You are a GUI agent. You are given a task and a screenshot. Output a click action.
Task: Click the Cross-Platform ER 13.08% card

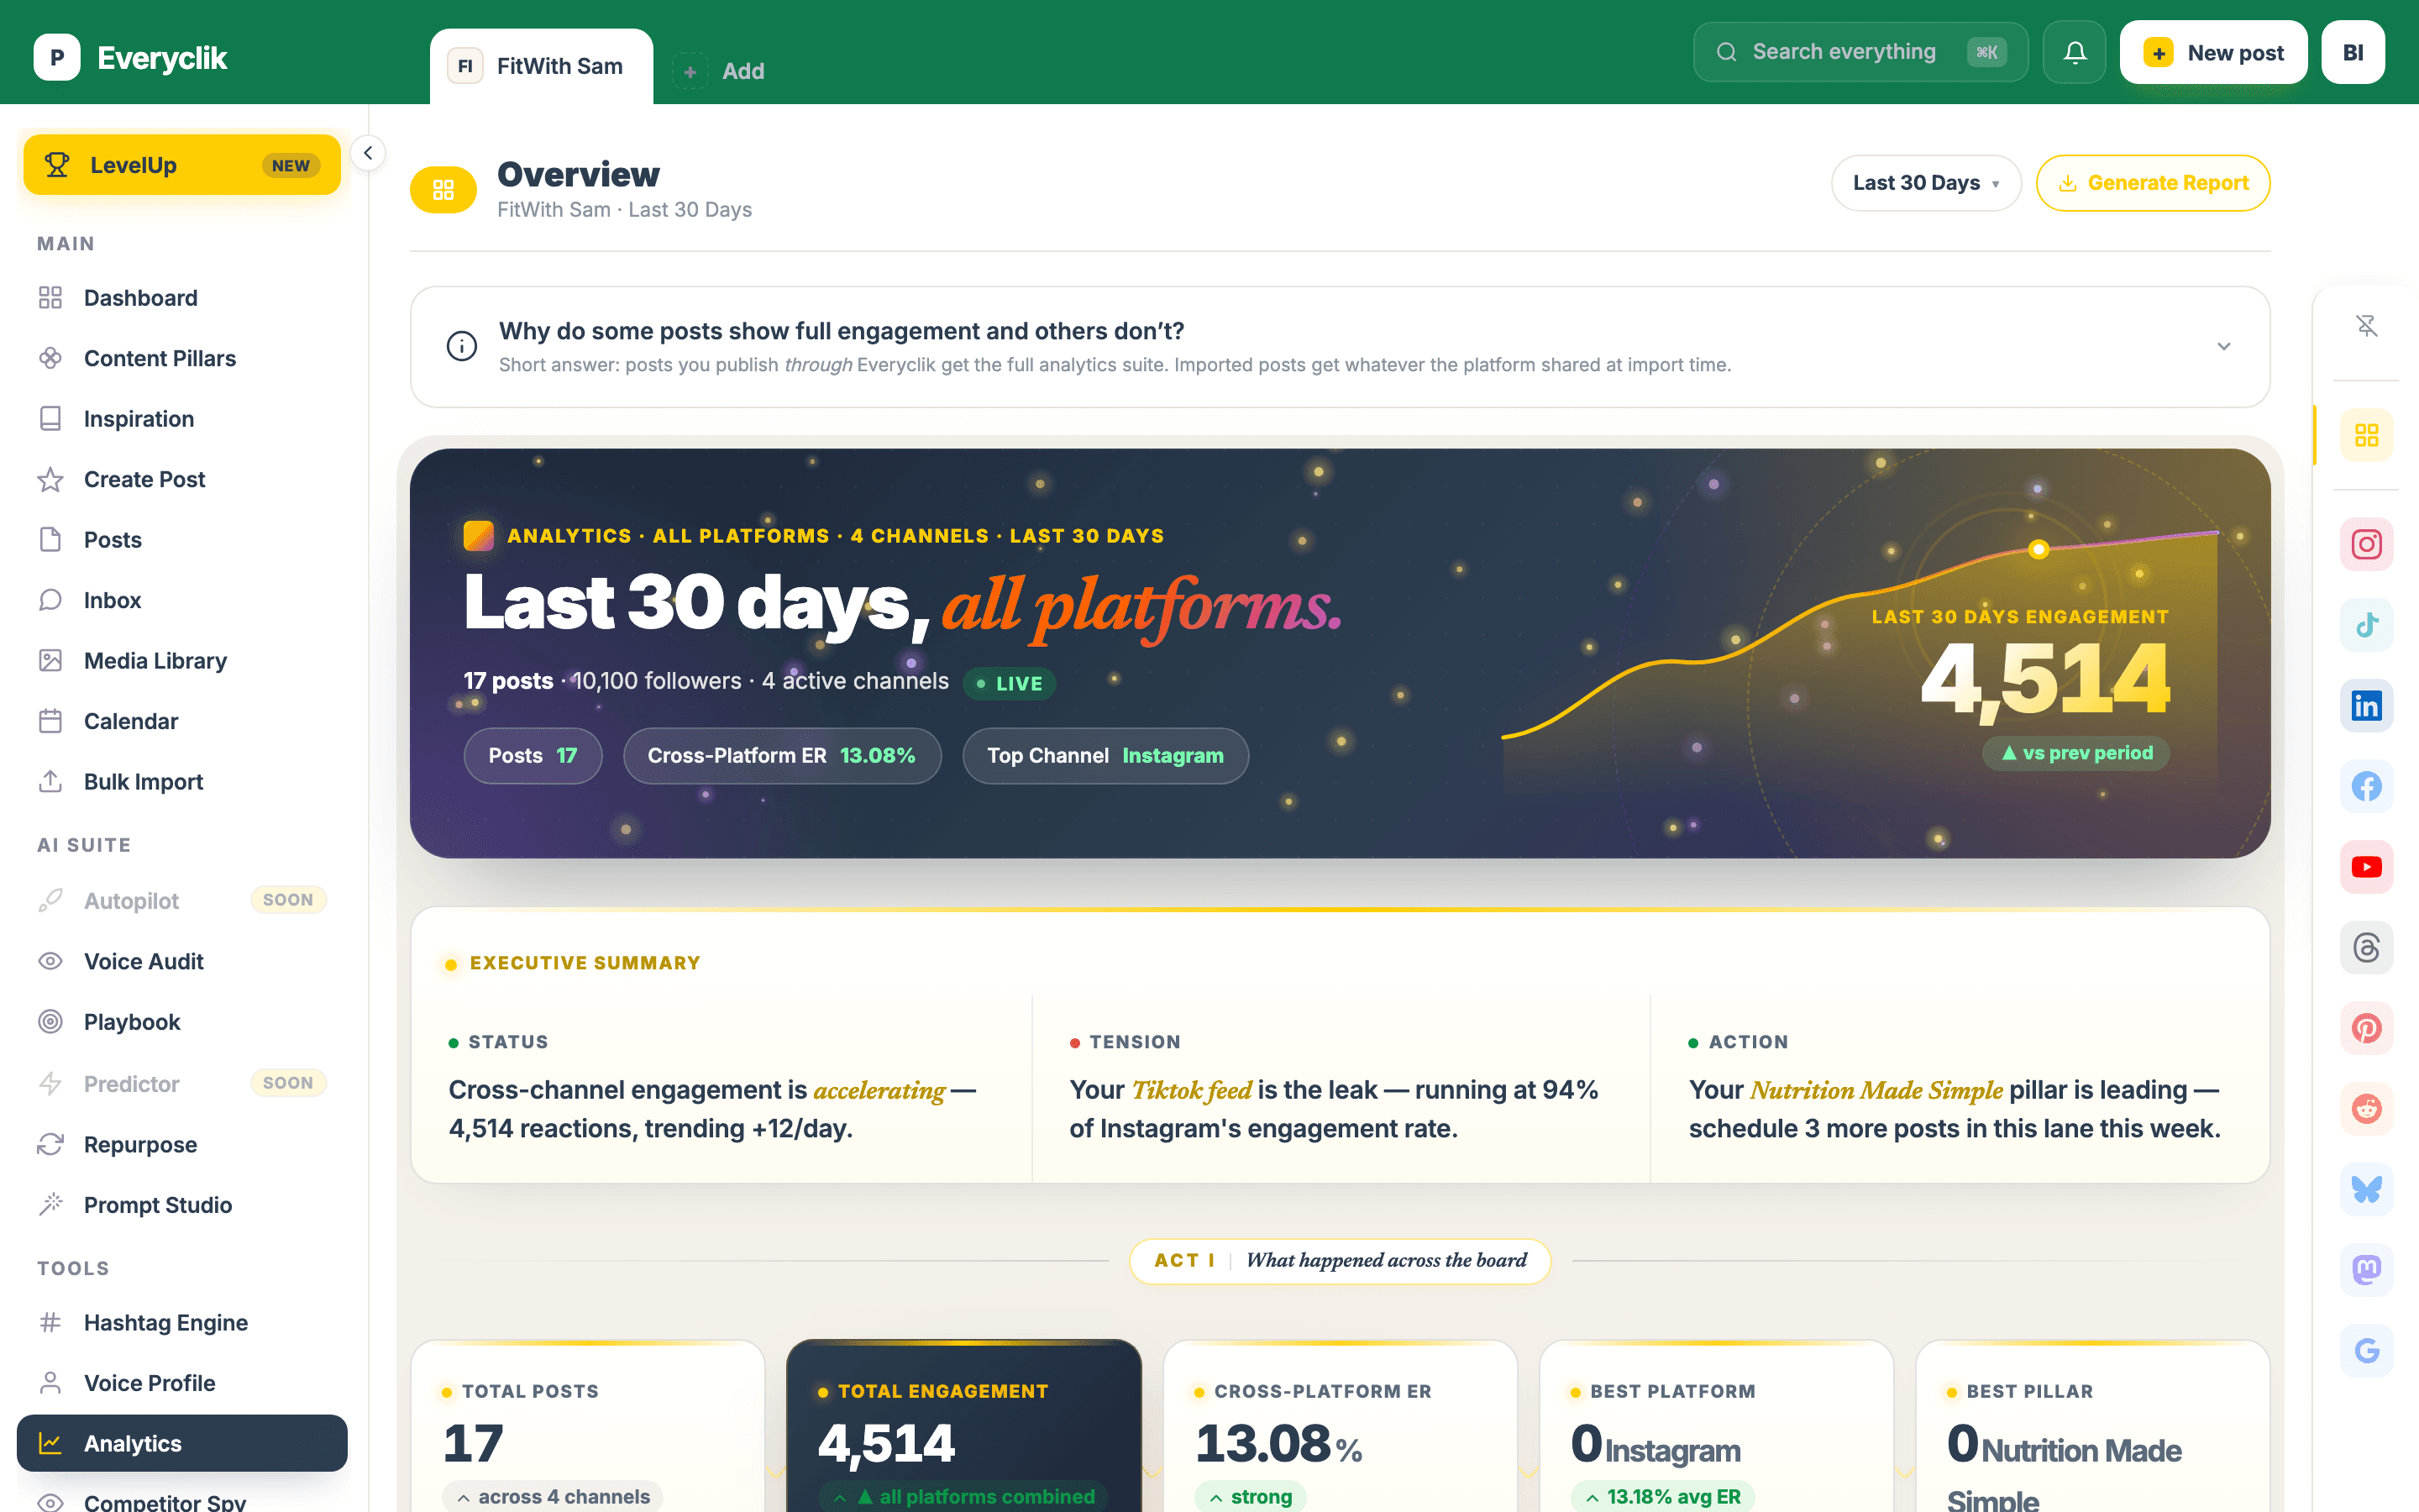click(x=1340, y=1426)
